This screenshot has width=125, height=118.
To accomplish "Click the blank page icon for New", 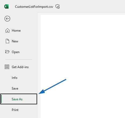I will point(7,41).
